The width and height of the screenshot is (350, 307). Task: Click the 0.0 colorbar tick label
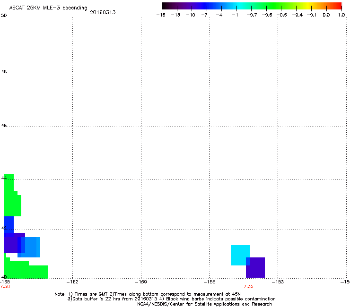pyautogui.click(x=326, y=15)
